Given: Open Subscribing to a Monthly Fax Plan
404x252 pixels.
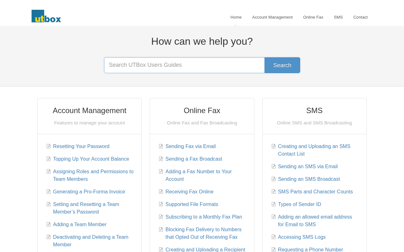Looking at the screenshot, I should pyautogui.click(x=204, y=217).
